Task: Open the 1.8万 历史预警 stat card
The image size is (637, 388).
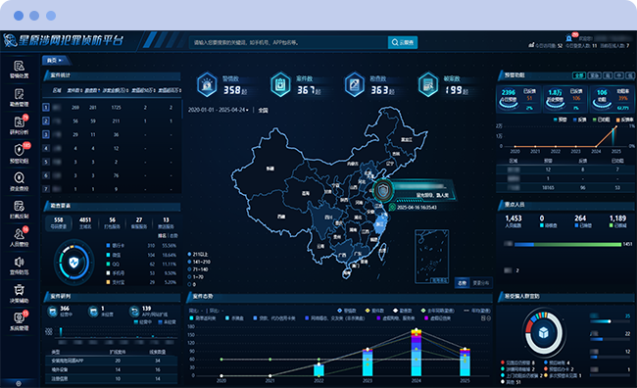Action: 565,99
